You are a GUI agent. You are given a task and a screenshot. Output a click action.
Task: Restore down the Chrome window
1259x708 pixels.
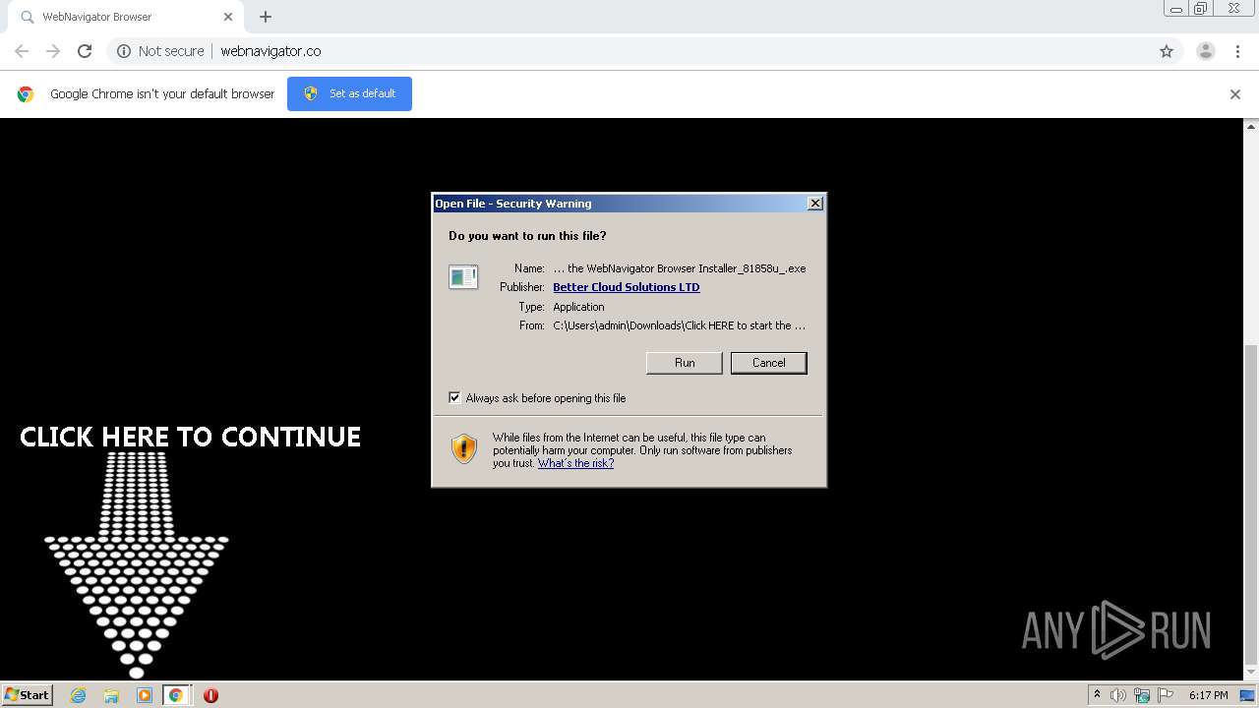(x=1201, y=9)
